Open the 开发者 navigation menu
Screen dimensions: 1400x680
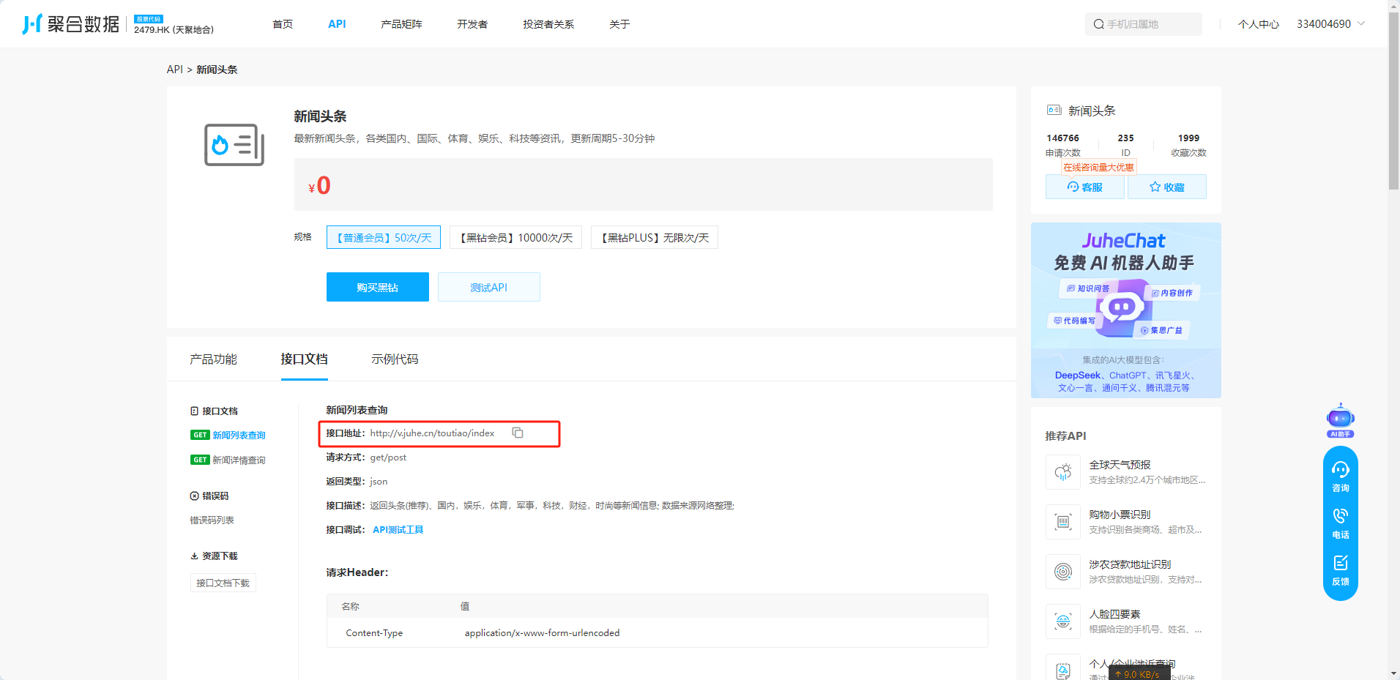[472, 24]
